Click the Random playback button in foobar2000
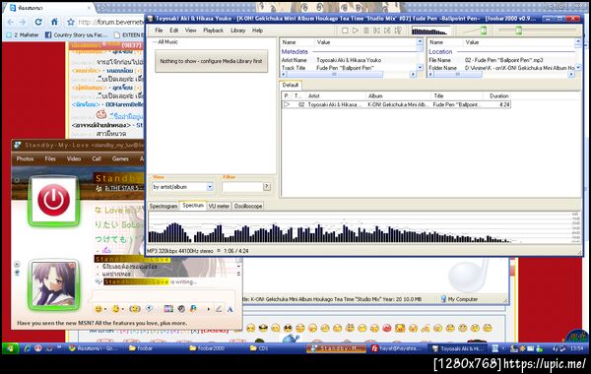The image size is (591, 374). [398, 31]
